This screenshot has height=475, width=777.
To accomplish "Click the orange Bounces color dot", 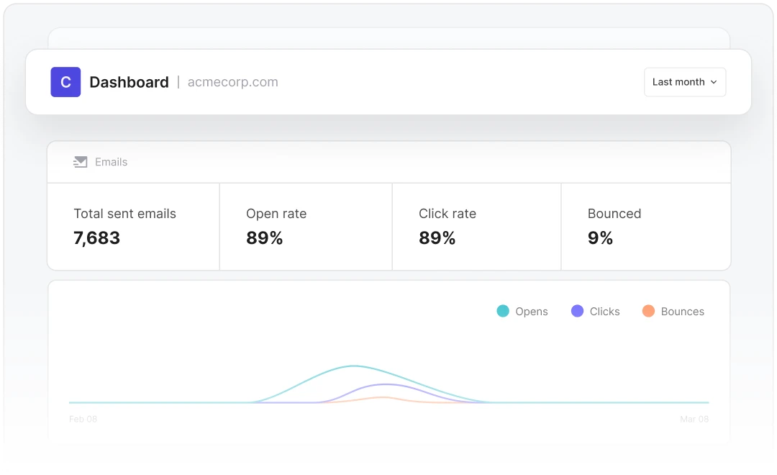I will (648, 311).
